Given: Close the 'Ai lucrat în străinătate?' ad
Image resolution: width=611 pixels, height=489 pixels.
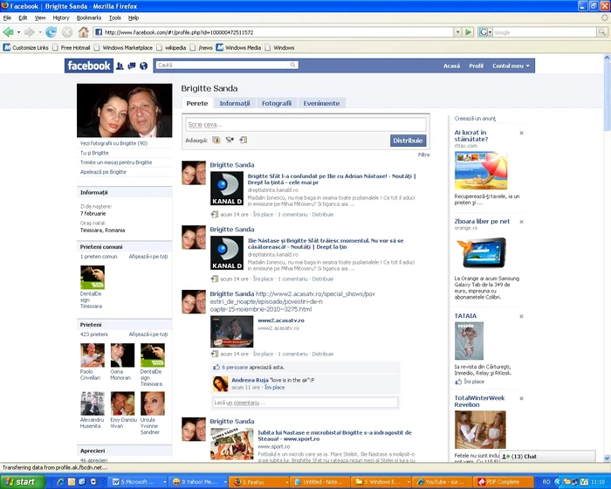Looking at the screenshot, I should (521, 133).
